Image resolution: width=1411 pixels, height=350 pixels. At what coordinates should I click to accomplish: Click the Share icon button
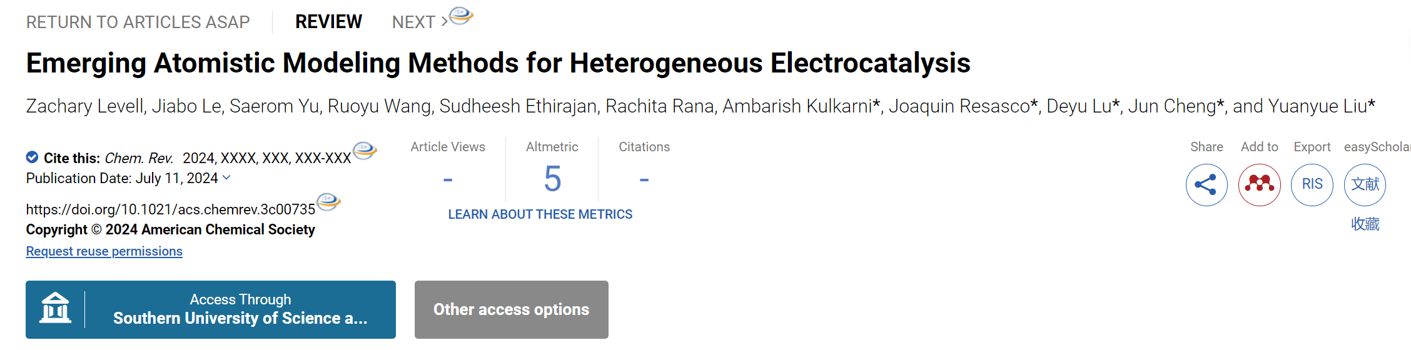click(x=1206, y=185)
